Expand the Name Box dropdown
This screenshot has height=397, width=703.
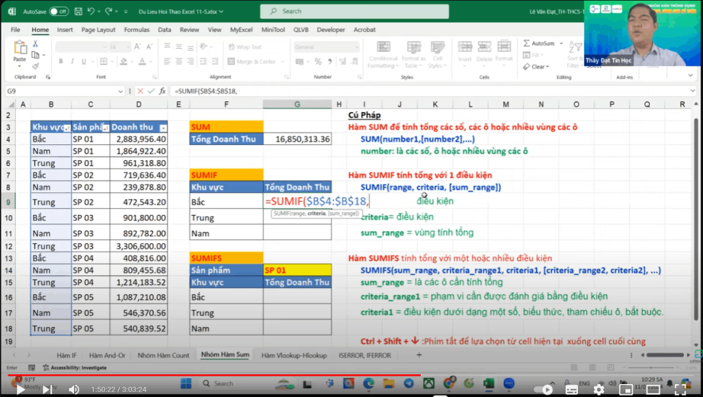point(120,91)
